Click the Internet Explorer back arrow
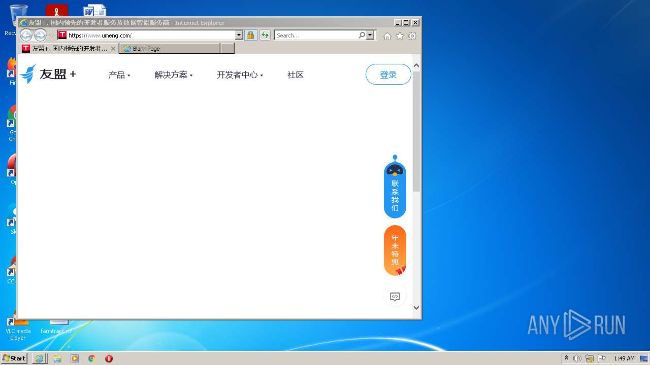Image resolution: width=650 pixels, height=365 pixels. pyautogui.click(x=26, y=35)
